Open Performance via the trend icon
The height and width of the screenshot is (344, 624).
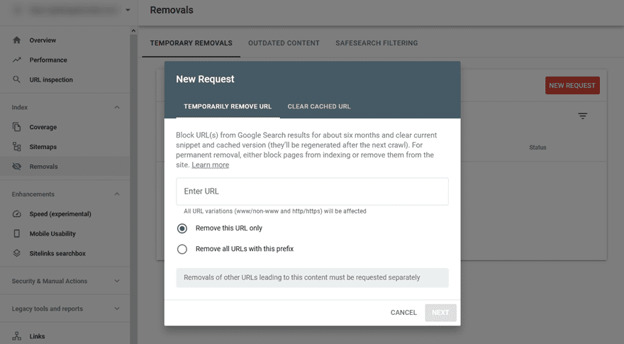17,60
